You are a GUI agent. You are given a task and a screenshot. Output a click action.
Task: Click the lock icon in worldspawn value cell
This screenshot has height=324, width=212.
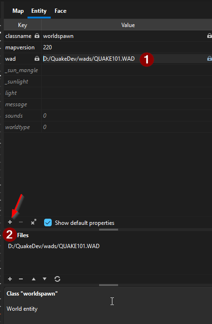(x=209, y=36)
